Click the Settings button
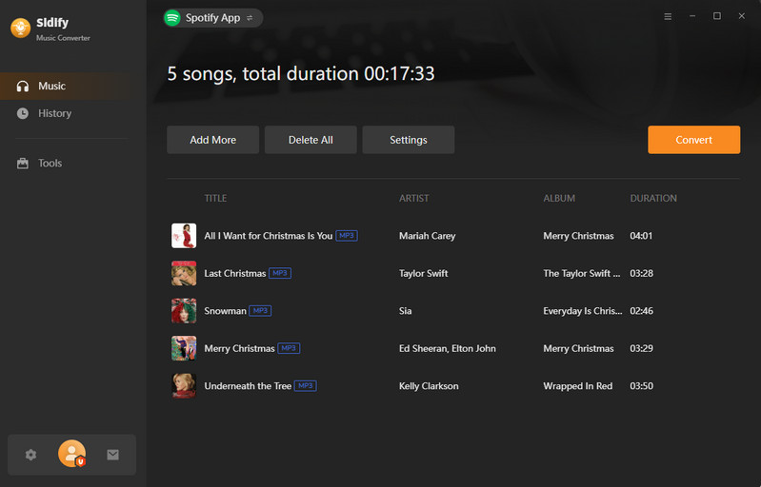The width and height of the screenshot is (761, 487). 409,140
